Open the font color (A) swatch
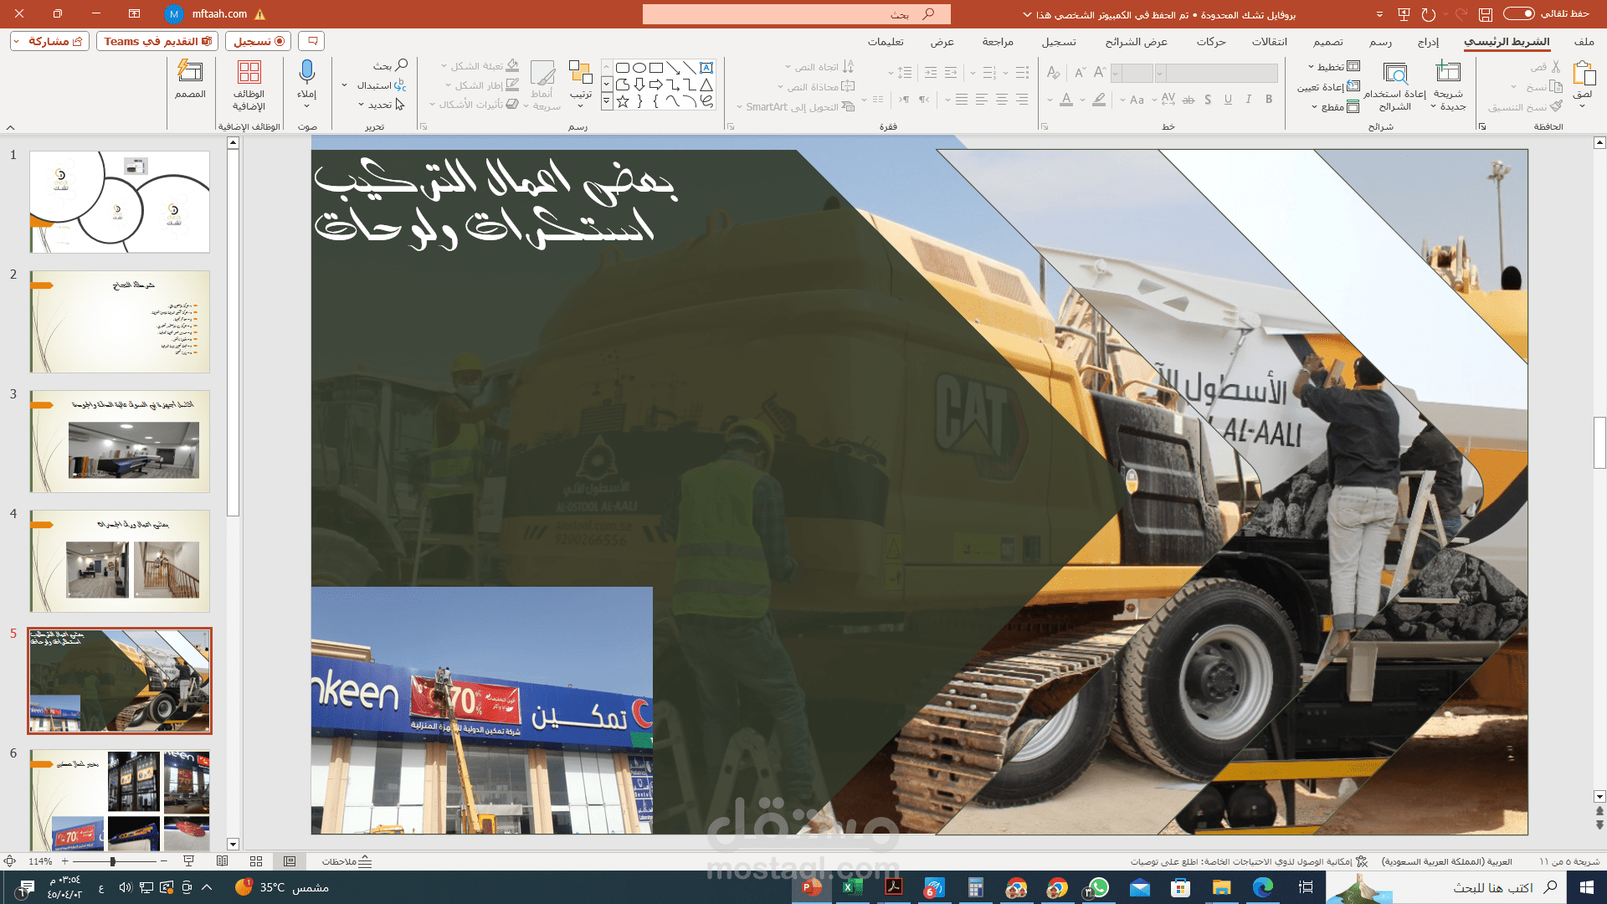The width and height of the screenshot is (1607, 904). [x=1065, y=100]
